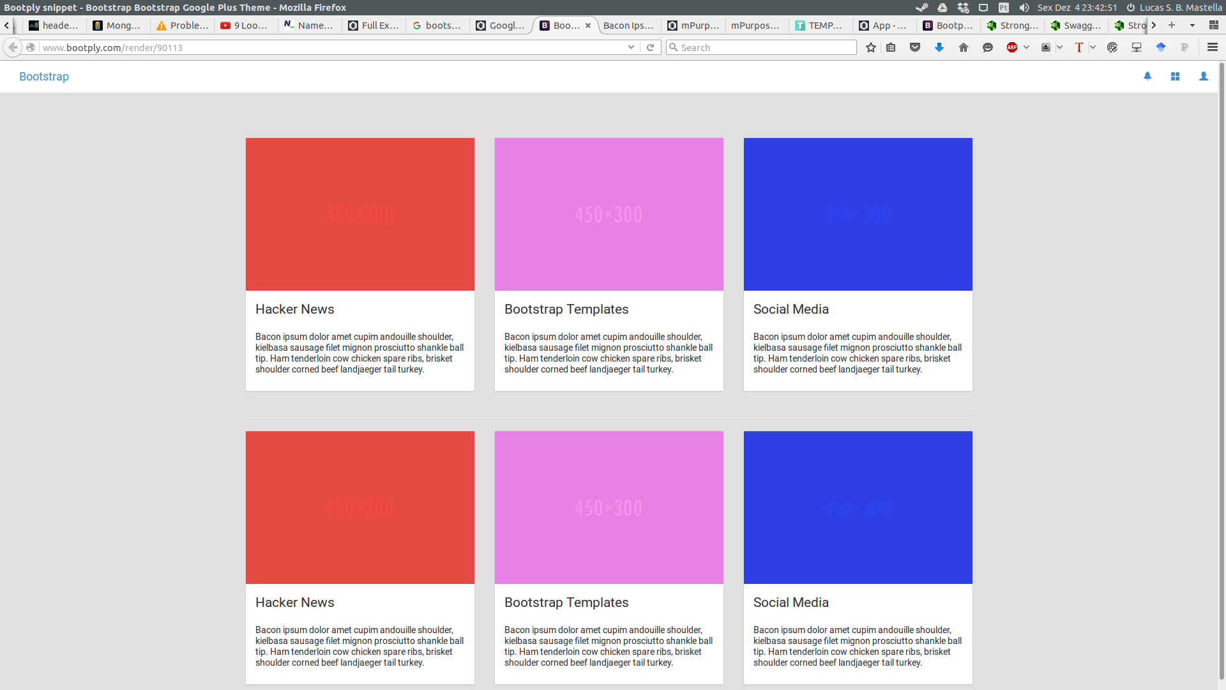Open the chat smiley icon in toolbar
1226x690 pixels.
(x=988, y=47)
